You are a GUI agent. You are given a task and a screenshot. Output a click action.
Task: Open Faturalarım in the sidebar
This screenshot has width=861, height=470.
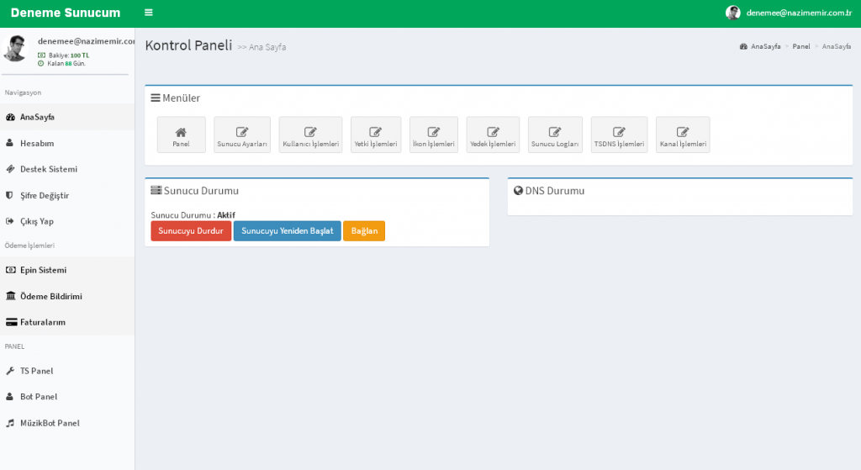tap(67, 322)
